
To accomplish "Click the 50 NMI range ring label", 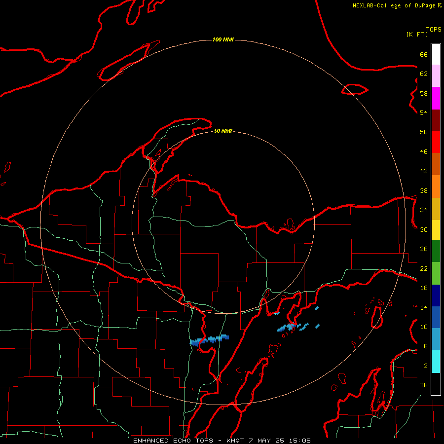I will pyautogui.click(x=223, y=131).
